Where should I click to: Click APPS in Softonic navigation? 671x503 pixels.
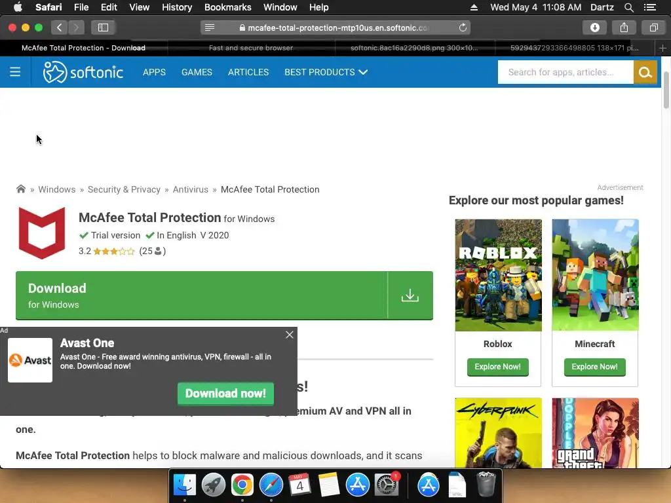154,72
